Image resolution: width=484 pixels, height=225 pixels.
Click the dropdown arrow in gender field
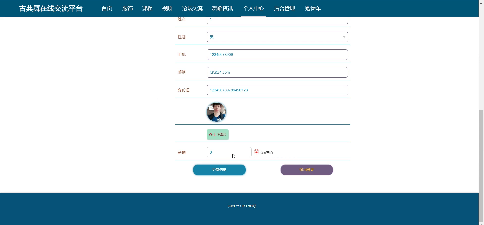coord(344,37)
